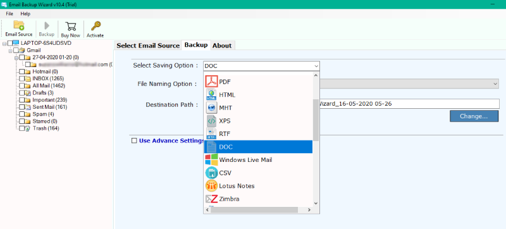Image resolution: width=506 pixels, height=229 pixels.
Task: Select Sent Mail (161) in folder tree
Action: tap(50, 107)
